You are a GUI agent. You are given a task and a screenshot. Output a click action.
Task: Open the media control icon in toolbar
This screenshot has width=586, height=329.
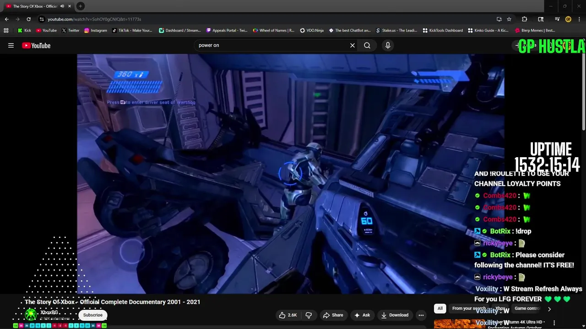(x=557, y=19)
